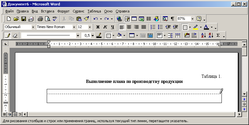Insert hyperlink globe icon
The height and width of the screenshot is (125, 249).
pos(119,19)
